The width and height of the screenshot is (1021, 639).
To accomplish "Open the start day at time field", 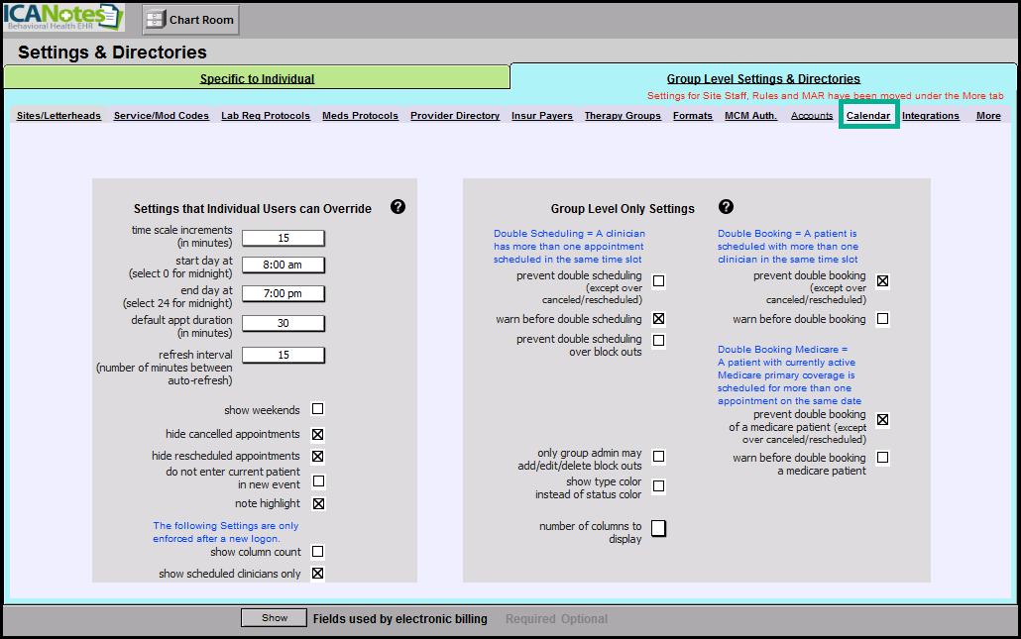I will tap(284, 266).
